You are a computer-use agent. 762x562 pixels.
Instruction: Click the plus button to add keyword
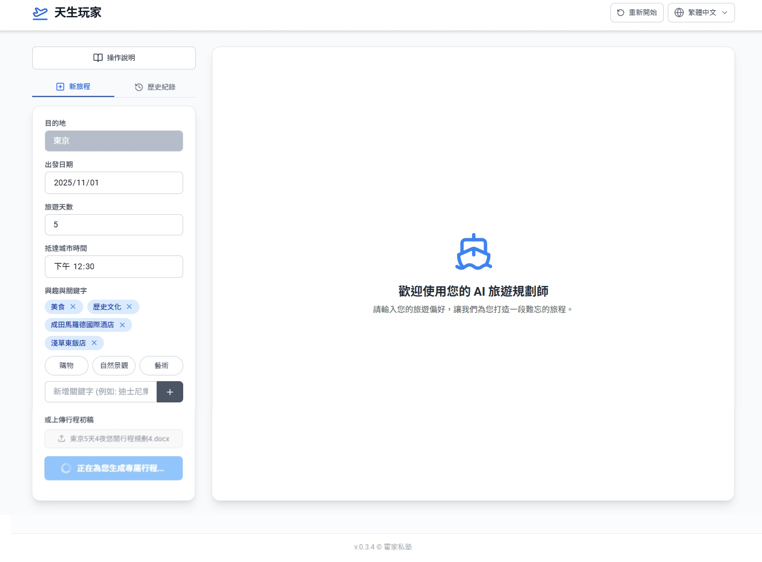pyautogui.click(x=169, y=392)
